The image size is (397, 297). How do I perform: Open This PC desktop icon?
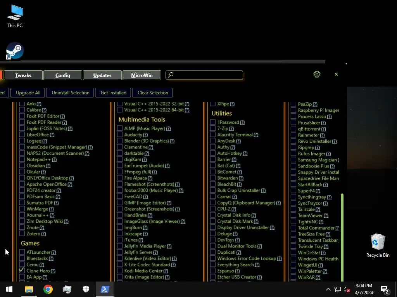pos(15,16)
